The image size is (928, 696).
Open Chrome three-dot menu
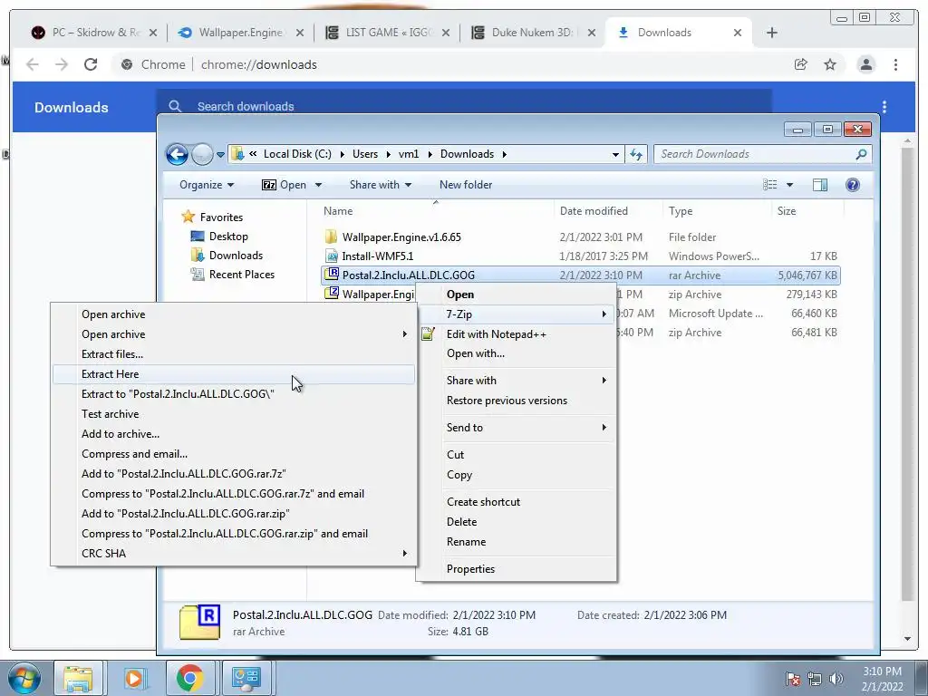click(895, 64)
